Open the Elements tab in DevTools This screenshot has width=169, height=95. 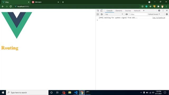click(x=119, y=11)
